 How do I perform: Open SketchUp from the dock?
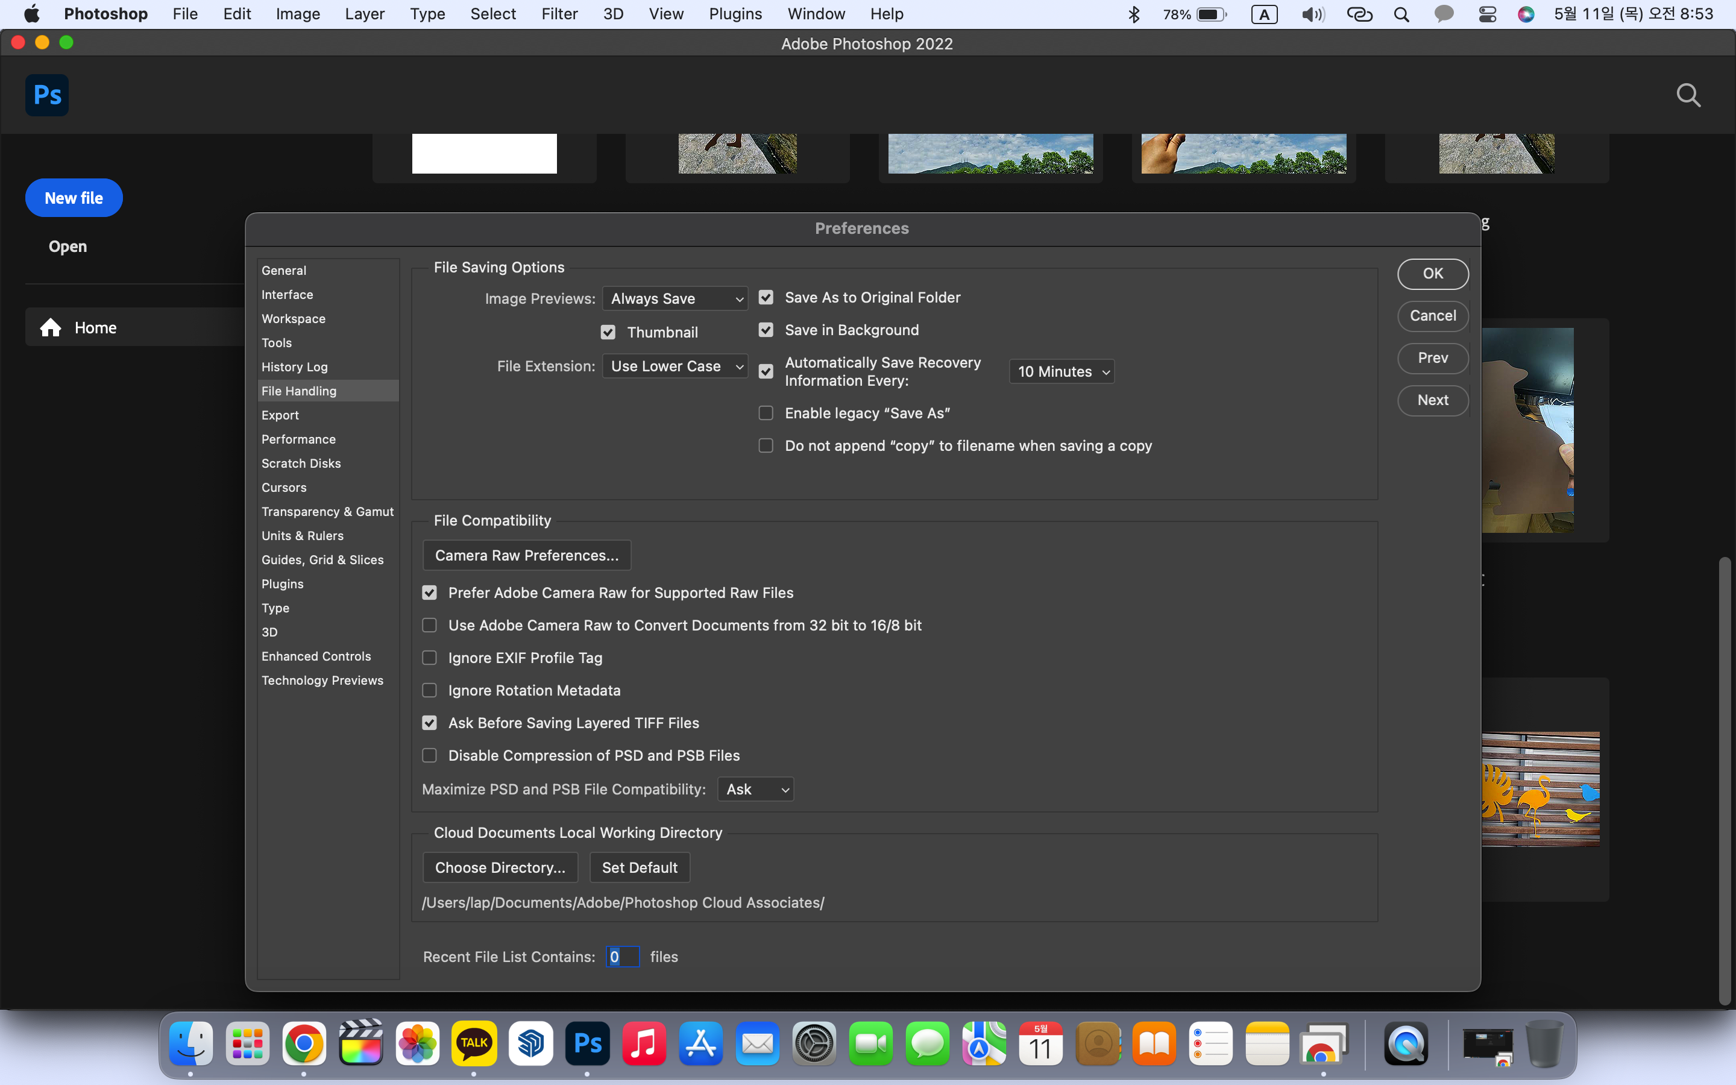531,1043
